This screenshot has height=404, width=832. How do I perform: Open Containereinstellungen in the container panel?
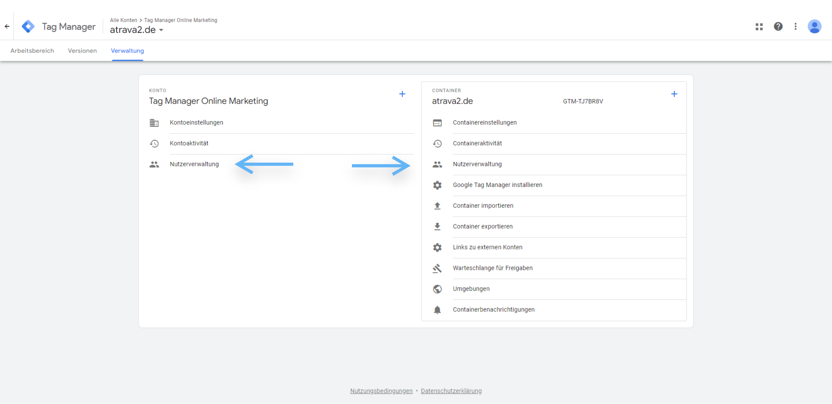pyautogui.click(x=484, y=122)
